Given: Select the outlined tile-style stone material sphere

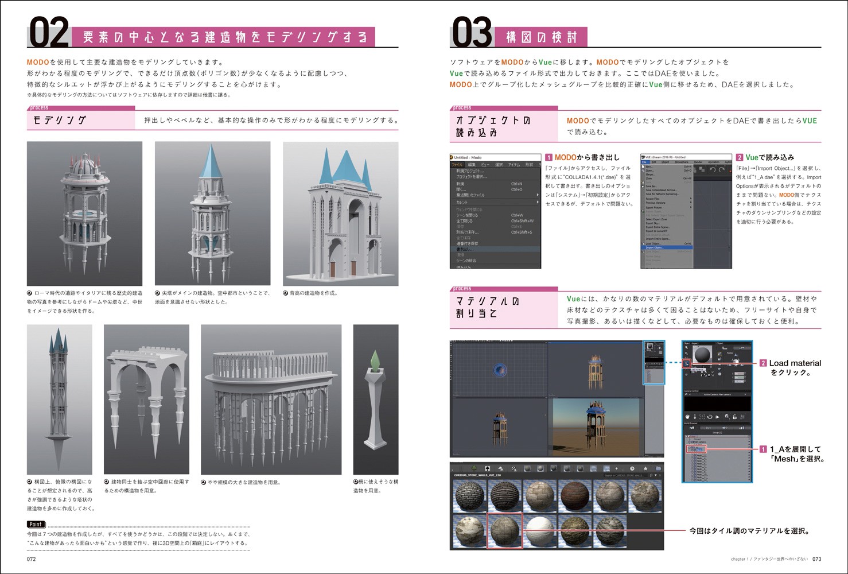Looking at the screenshot, I should 504,530.
